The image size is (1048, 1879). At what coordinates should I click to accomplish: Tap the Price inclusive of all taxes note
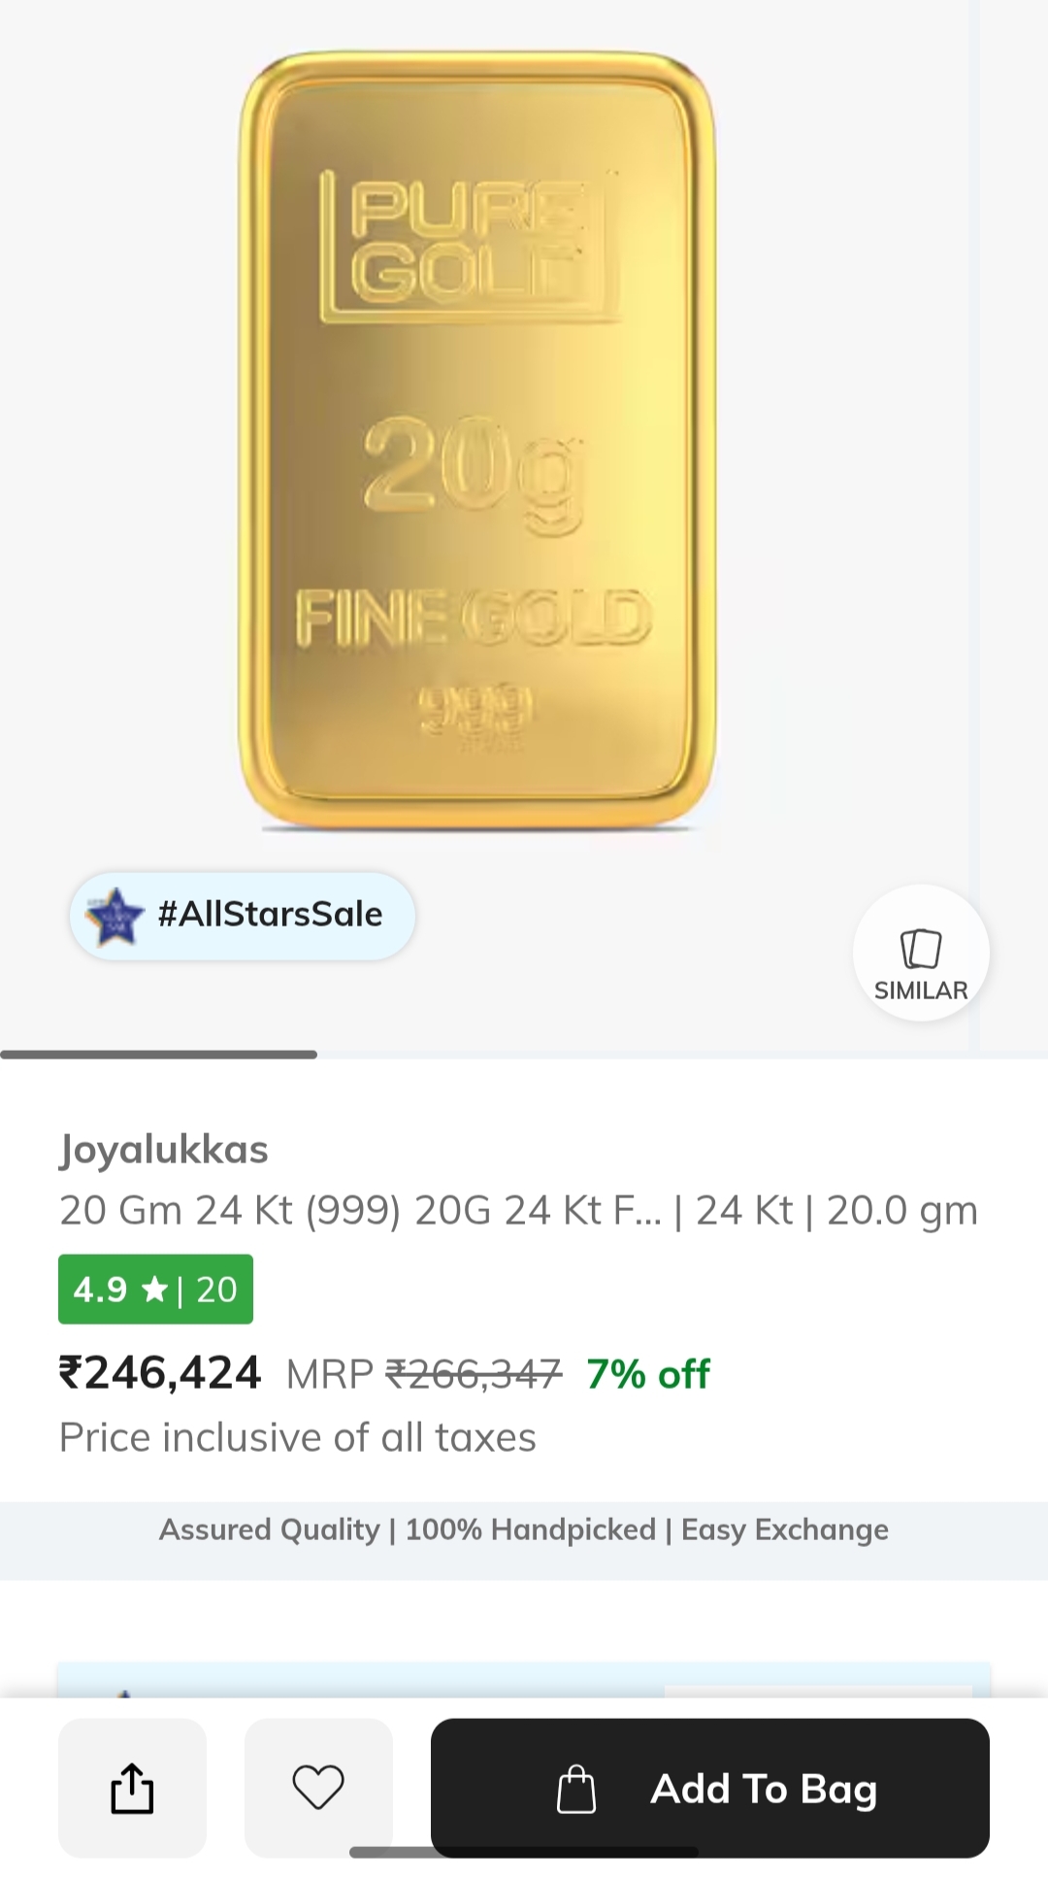(297, 1437)
